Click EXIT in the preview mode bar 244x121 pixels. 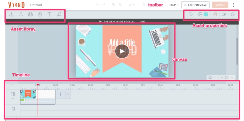(143, 21)
